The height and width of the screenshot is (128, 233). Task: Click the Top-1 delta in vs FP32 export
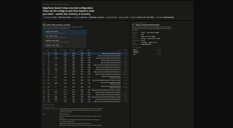pos(158,54)
